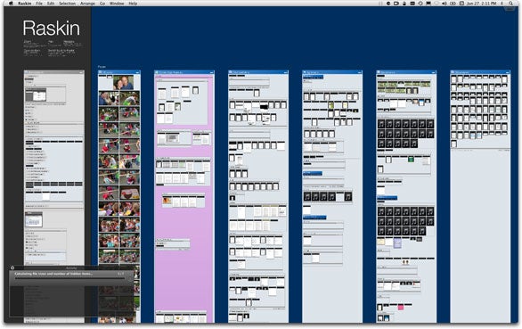Close the Activity panel with its round button
Screen dimensions: 522x329
coord(12,267)
